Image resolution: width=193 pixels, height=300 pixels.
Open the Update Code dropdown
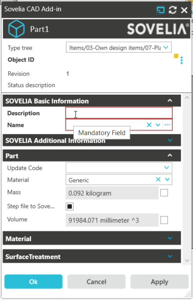click(x=119, y=168)
